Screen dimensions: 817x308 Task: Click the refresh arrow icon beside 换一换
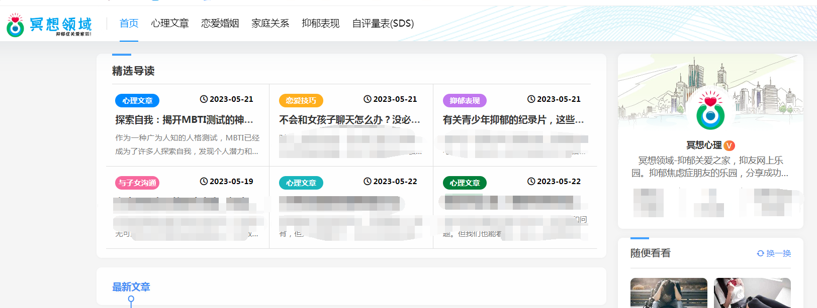coord(761,253)
